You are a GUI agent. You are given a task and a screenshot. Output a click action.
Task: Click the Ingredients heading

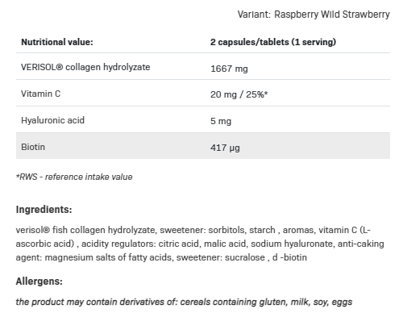pos(44,210)
